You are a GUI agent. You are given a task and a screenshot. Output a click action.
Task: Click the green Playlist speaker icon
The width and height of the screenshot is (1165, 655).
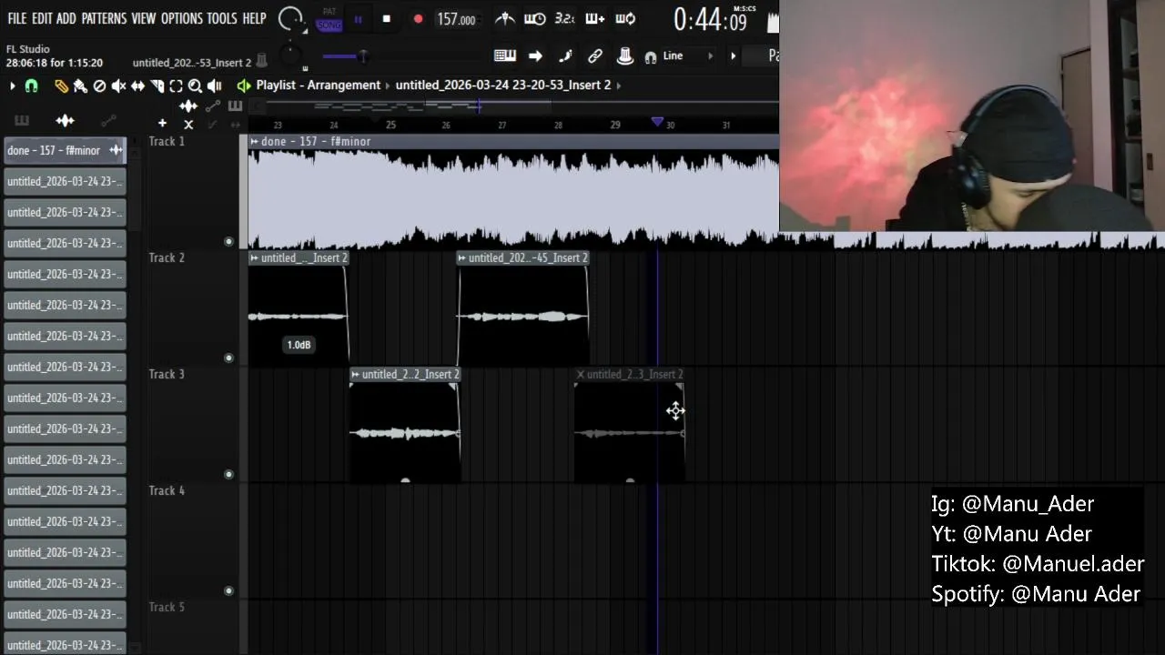[x=243, y=86]
